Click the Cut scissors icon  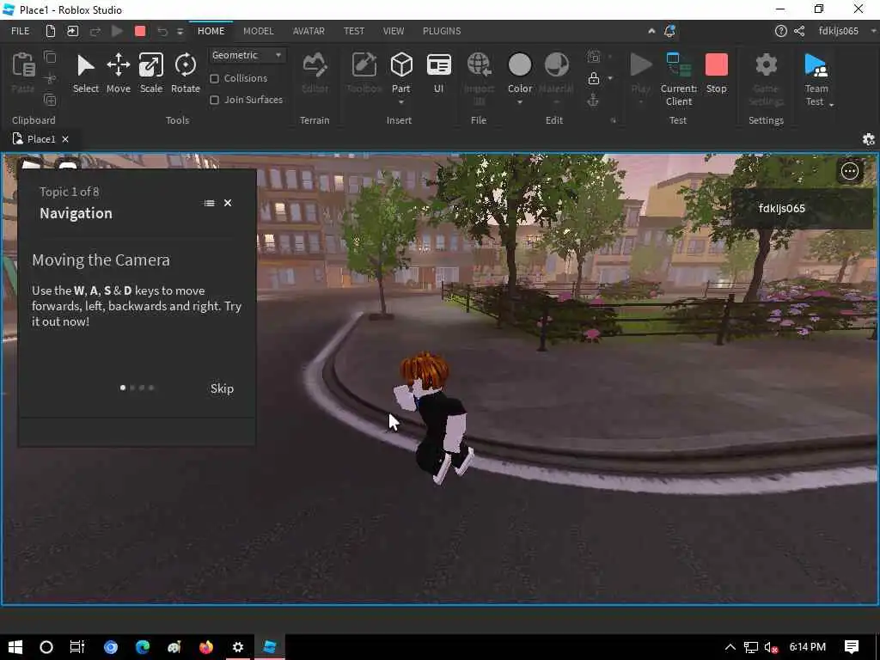pos(50,78)
